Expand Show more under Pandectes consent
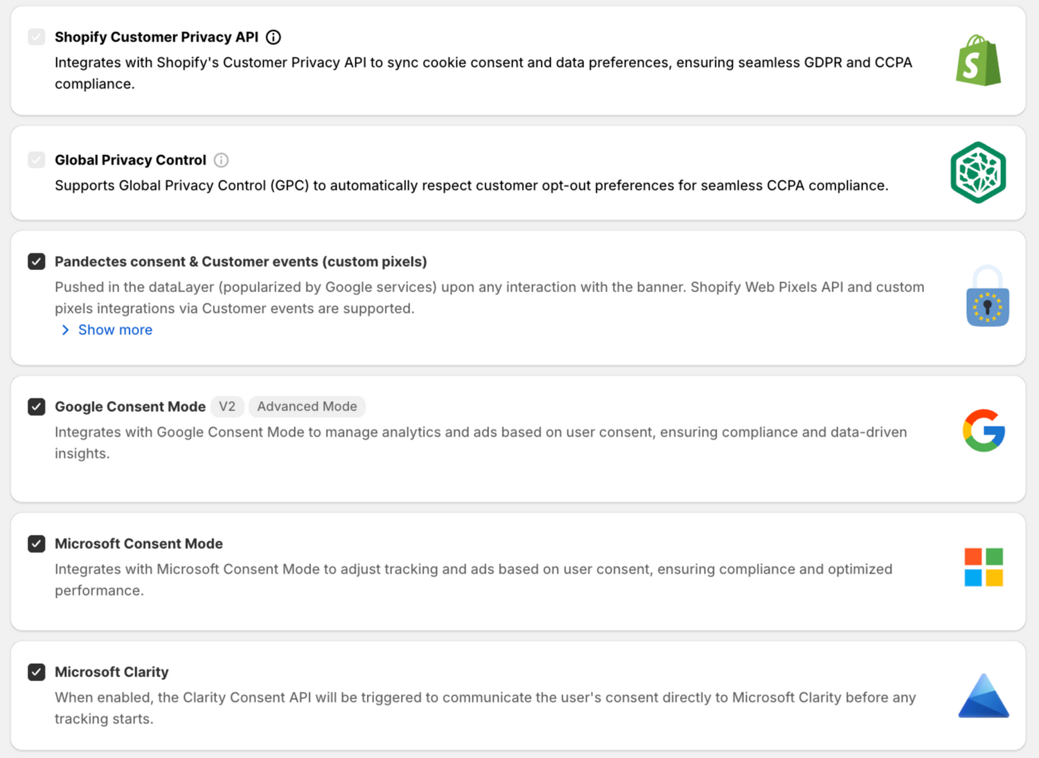1039x758 pixels. click(115, 330)
